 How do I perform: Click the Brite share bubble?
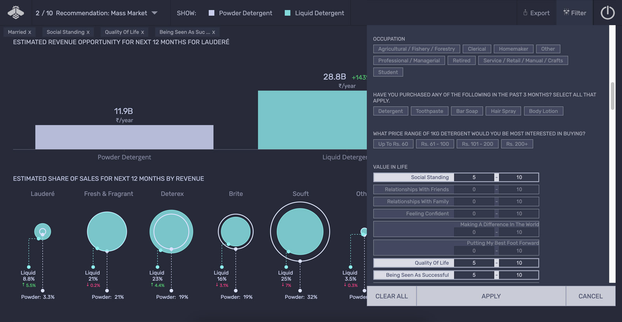(x=236, y=231)
